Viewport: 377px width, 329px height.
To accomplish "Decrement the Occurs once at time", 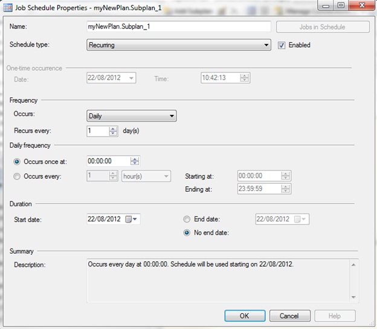I will [x=135, y=164].
